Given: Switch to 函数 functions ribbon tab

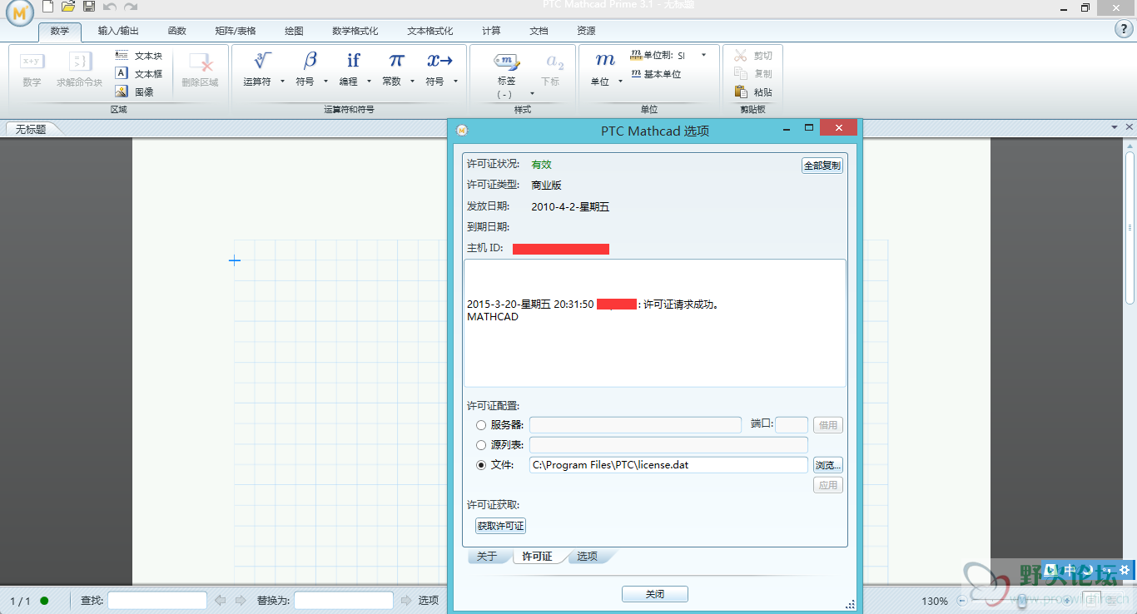Looking at the screenshot, I should [x=177, y=31].
